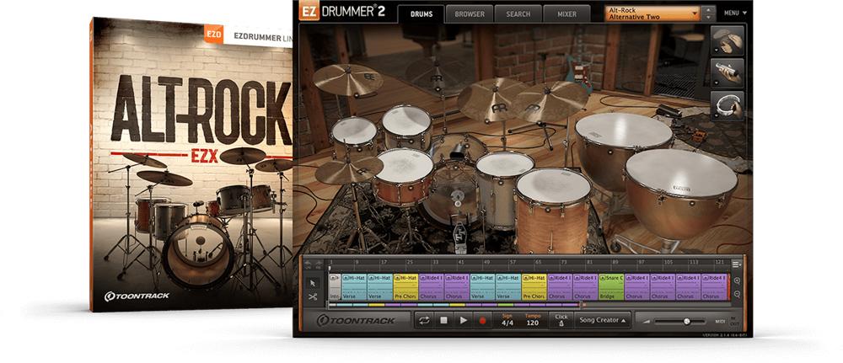843x363 pixels.
Task: Click the Toontrack logo in transport bar
Action: tap(357, 321)
